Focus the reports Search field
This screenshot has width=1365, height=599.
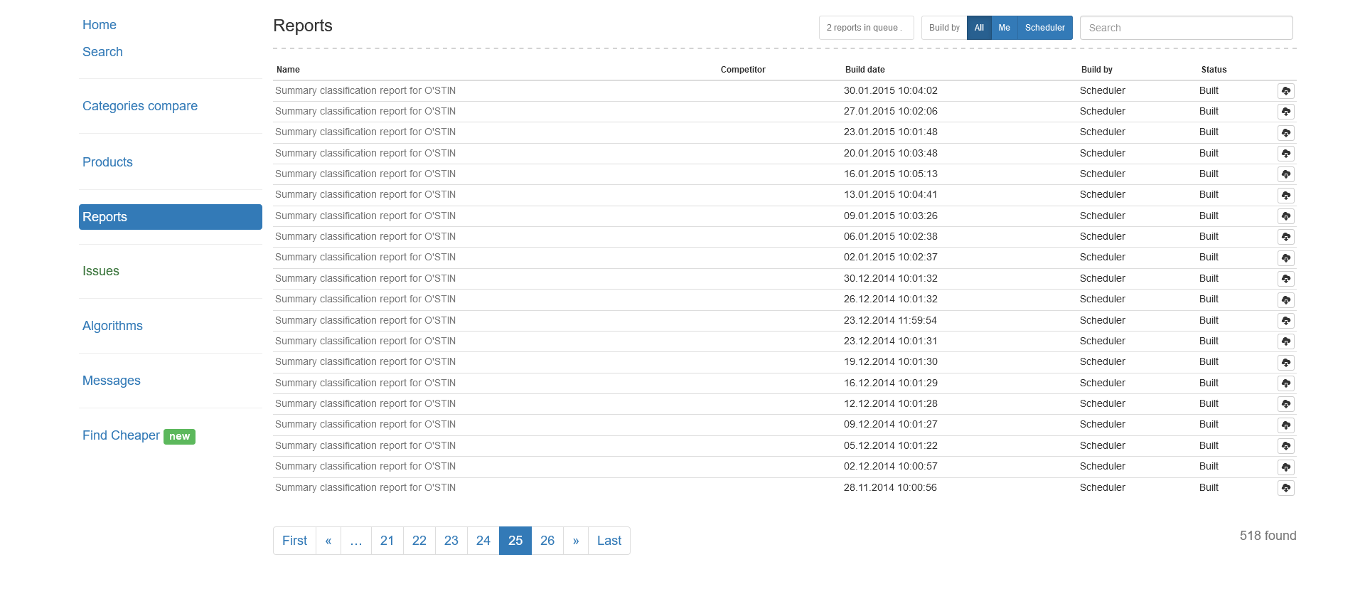click(x=1186, y=28)
